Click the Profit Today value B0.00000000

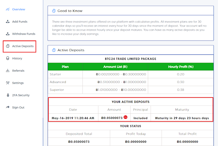[136, 142]
